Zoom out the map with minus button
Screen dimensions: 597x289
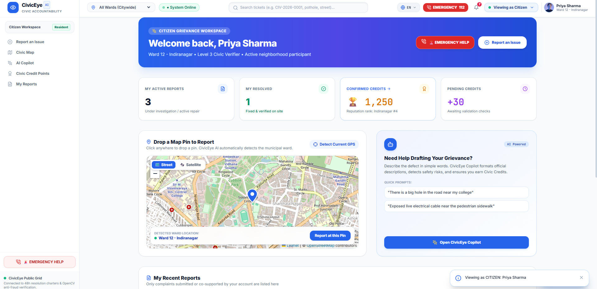coord(155,174)
